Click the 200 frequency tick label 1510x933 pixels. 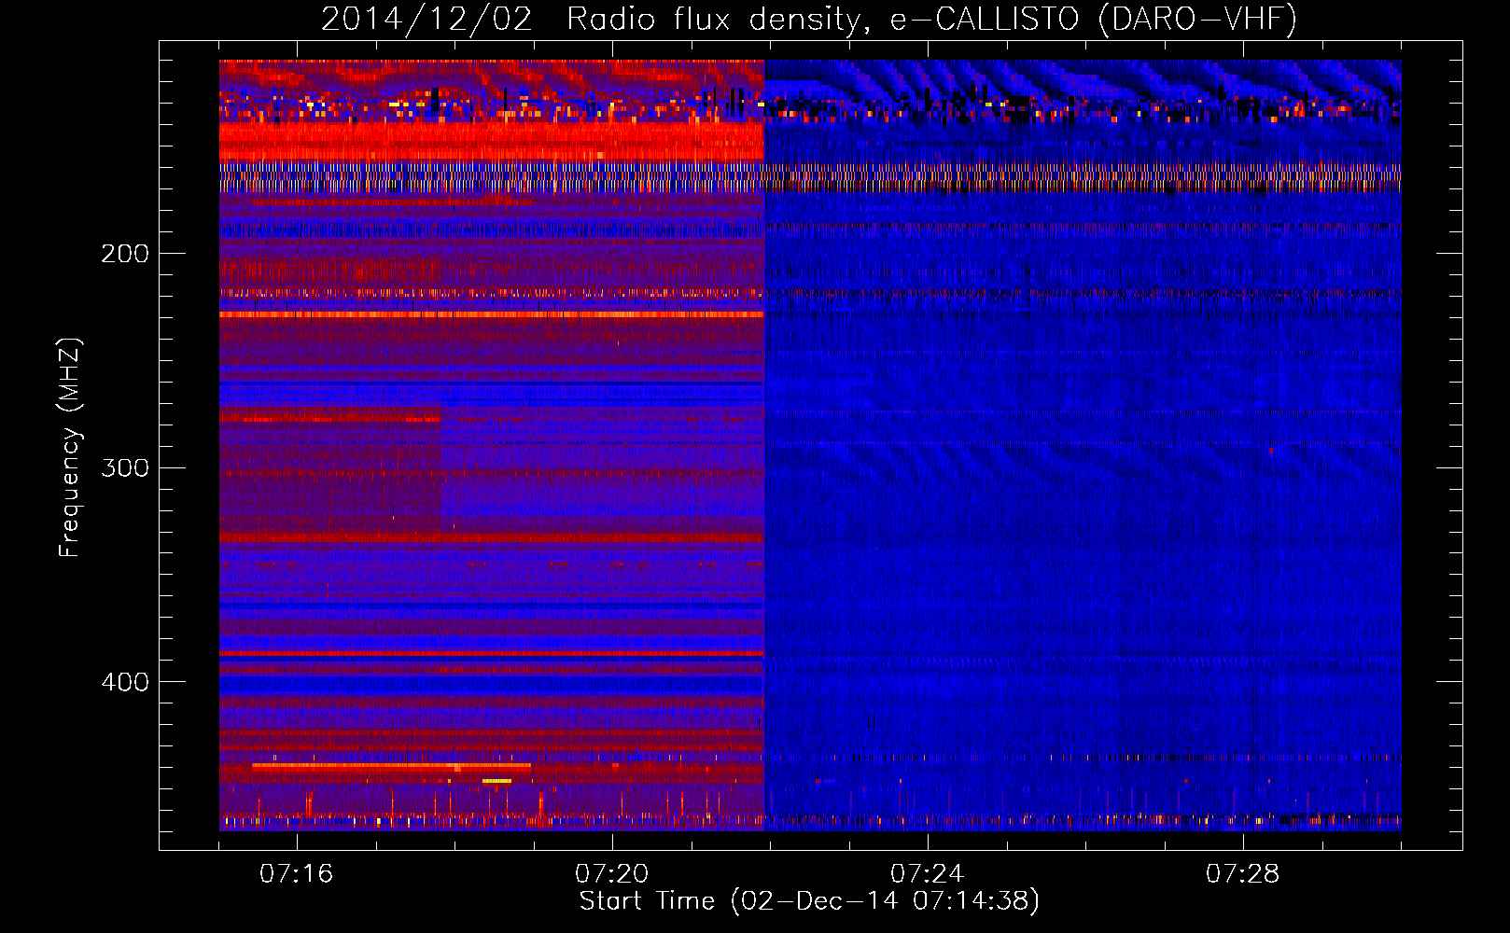coord(125,254)
